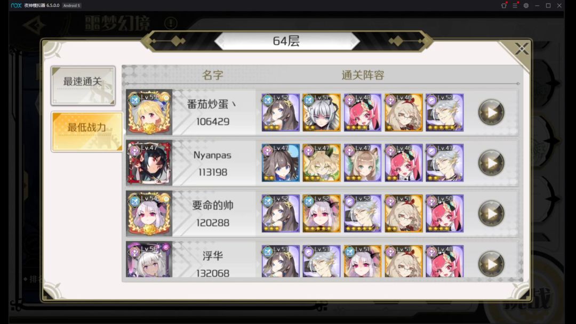
Task: Select Lv.48 red-haired hero in first lineup
Action: click(x=363, y=112)
